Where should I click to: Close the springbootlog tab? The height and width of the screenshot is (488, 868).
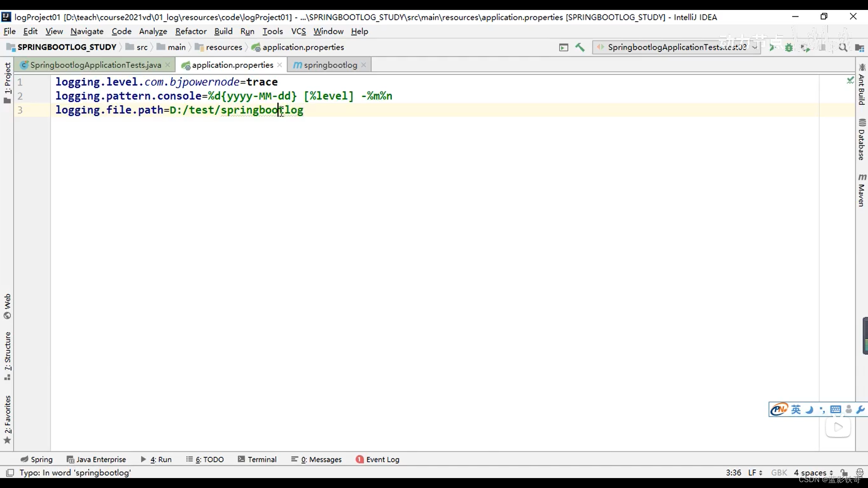pos(363,65)
